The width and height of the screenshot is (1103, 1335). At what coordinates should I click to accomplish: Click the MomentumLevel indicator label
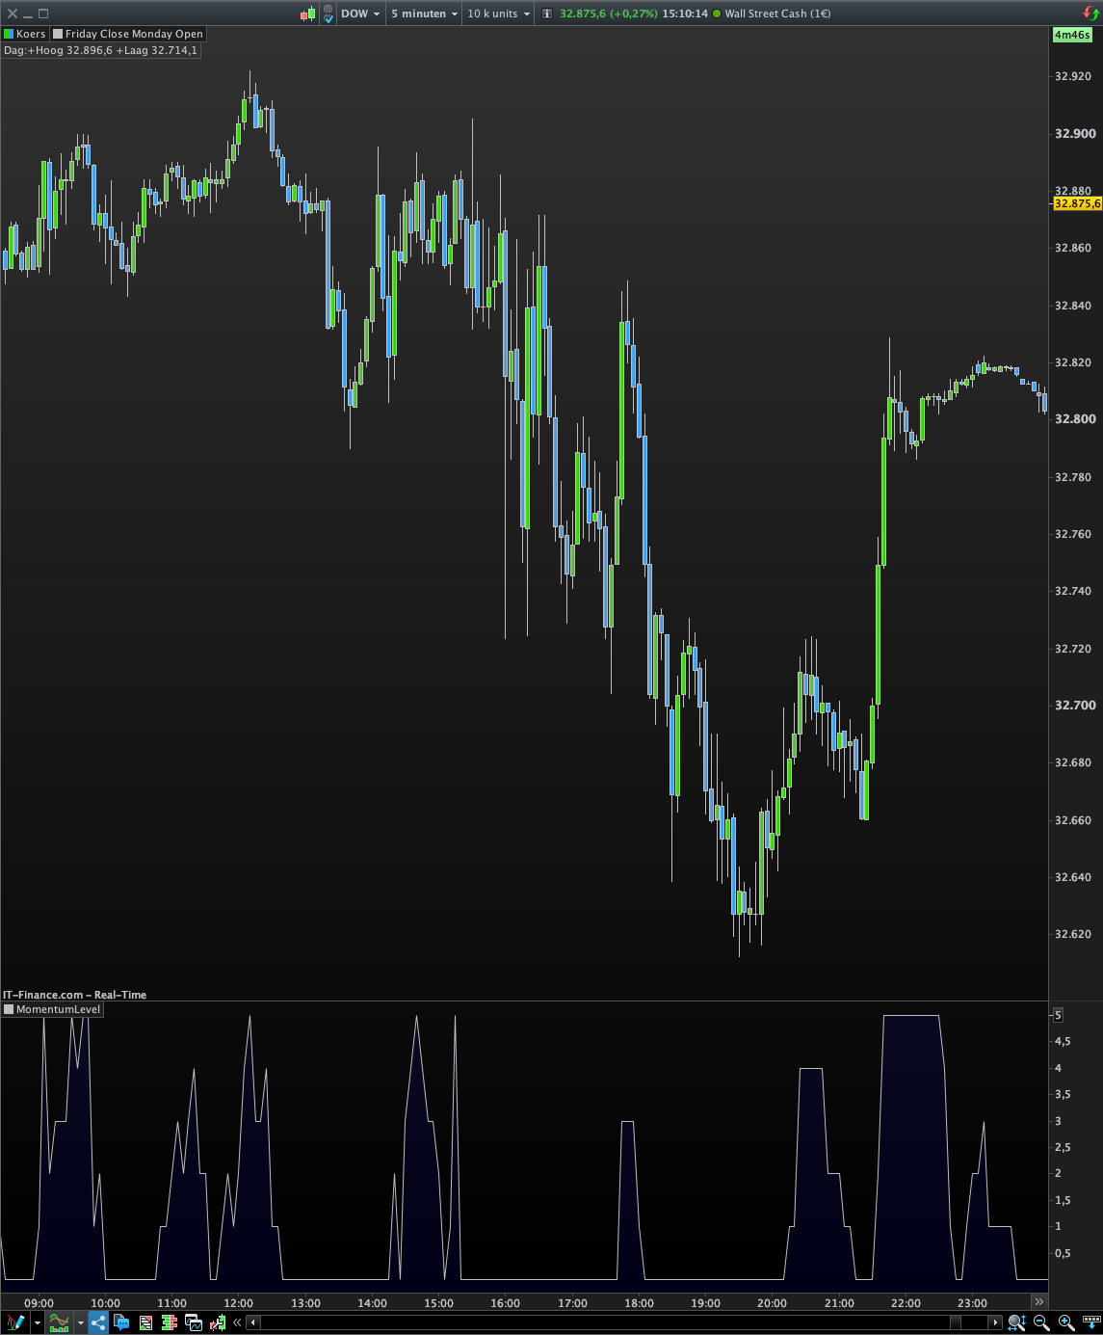(x=58, y=1009)
